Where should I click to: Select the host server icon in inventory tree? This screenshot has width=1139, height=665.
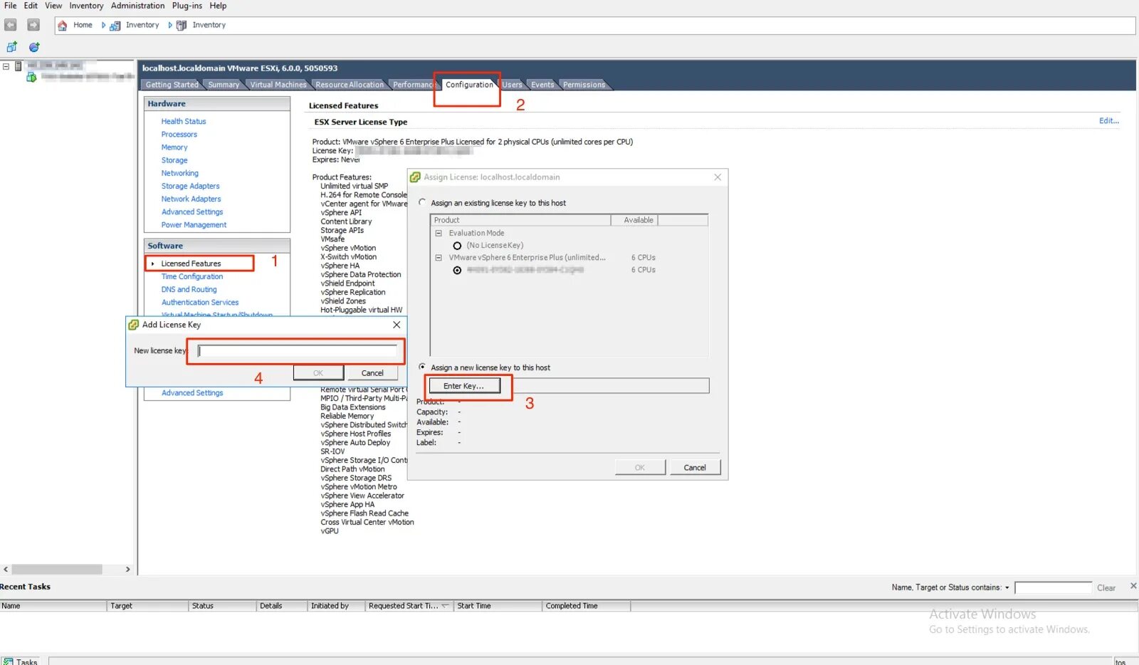(x=19, y=66)
